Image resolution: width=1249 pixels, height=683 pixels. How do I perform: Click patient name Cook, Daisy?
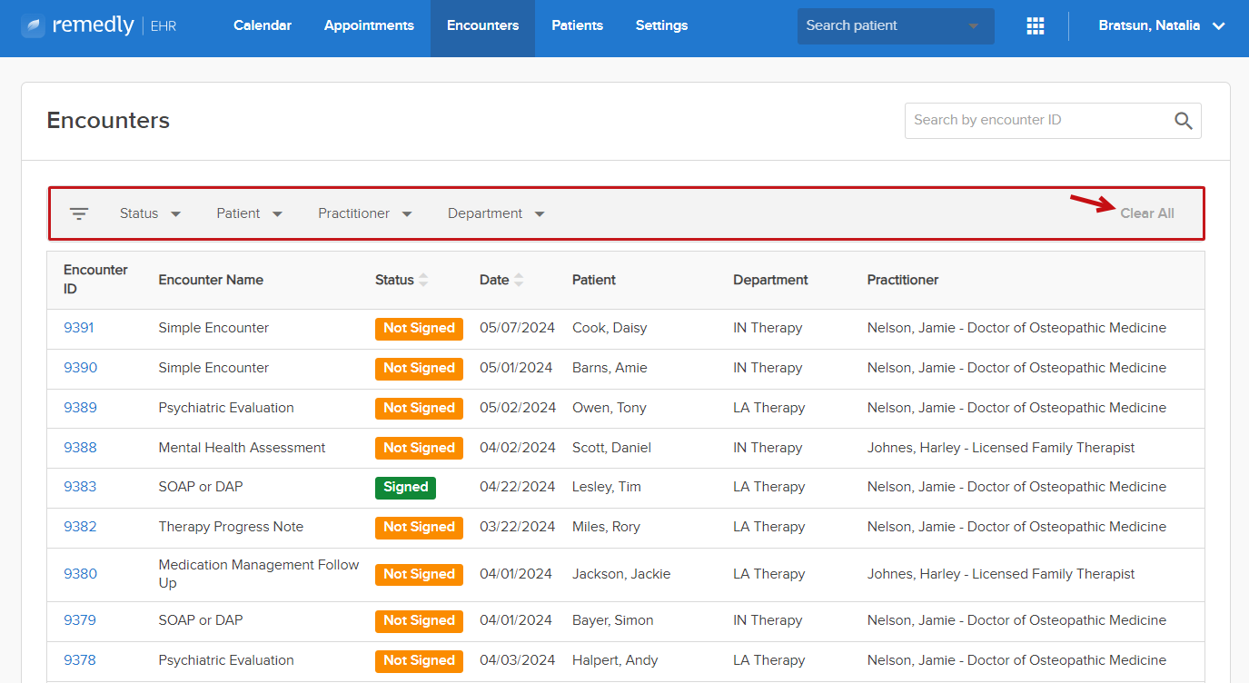[x=610, y=328]
